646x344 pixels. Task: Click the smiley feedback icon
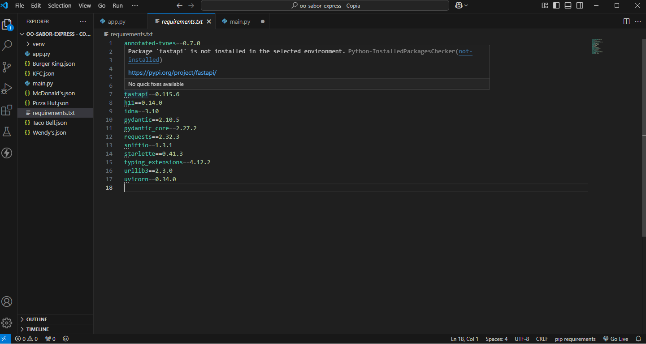[x=66, y=339]
